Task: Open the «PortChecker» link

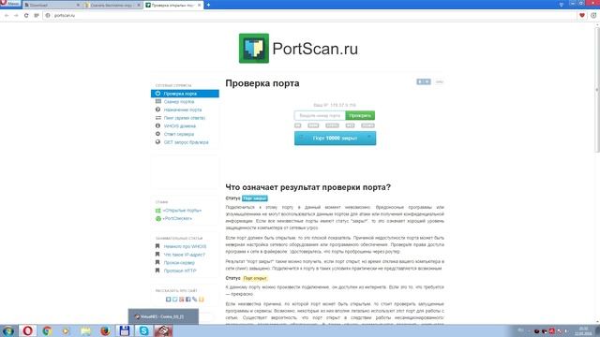Action: tap(177, 218)
